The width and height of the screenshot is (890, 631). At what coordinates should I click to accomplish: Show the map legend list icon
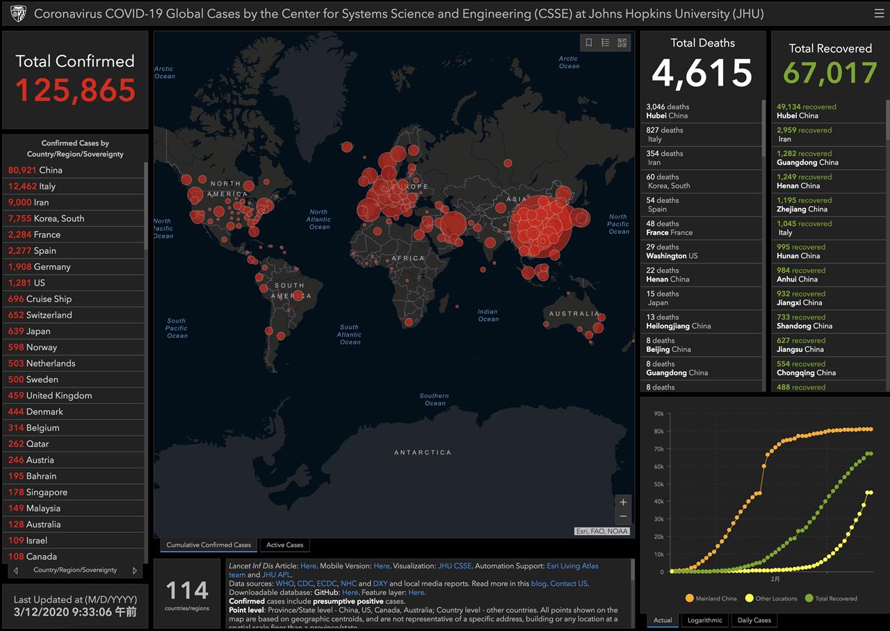605,42
